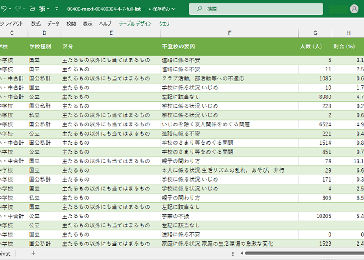Image resolution: width=364 pixels, height=260 pixels.
Task: Click the 学校種別 table header cell
Action: pyautogui.click(x=45, y=46)
